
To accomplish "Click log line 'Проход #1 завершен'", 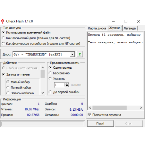I will coord(115,35).
